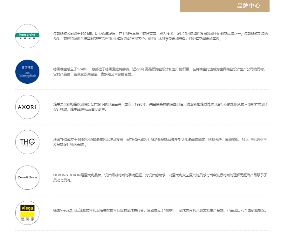Click the 德国Viega是卡压连接技术 description

click(161, 210)
